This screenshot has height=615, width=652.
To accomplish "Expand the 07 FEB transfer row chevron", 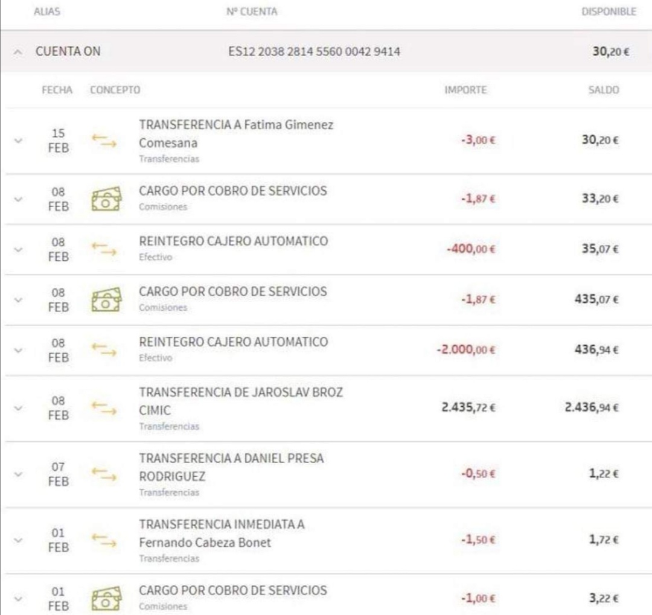I will [19, 474].
